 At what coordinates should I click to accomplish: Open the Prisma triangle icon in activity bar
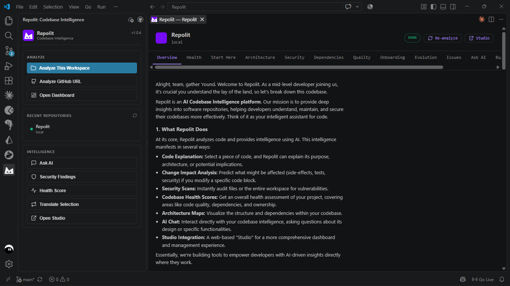pyautogui.click(x=9, y=140)
